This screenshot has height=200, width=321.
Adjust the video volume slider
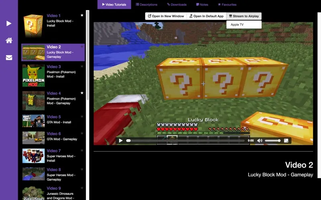[272, 141]
